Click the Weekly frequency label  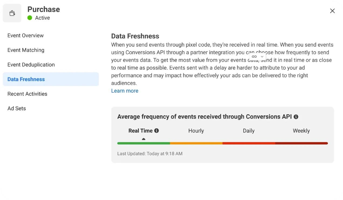point(301,131)
